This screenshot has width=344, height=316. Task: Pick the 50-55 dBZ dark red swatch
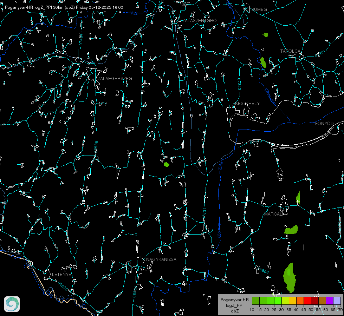click(x=315, y=301)
